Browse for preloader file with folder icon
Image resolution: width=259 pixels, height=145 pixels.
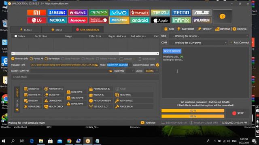pyautogui.click(x=96, y=65)
